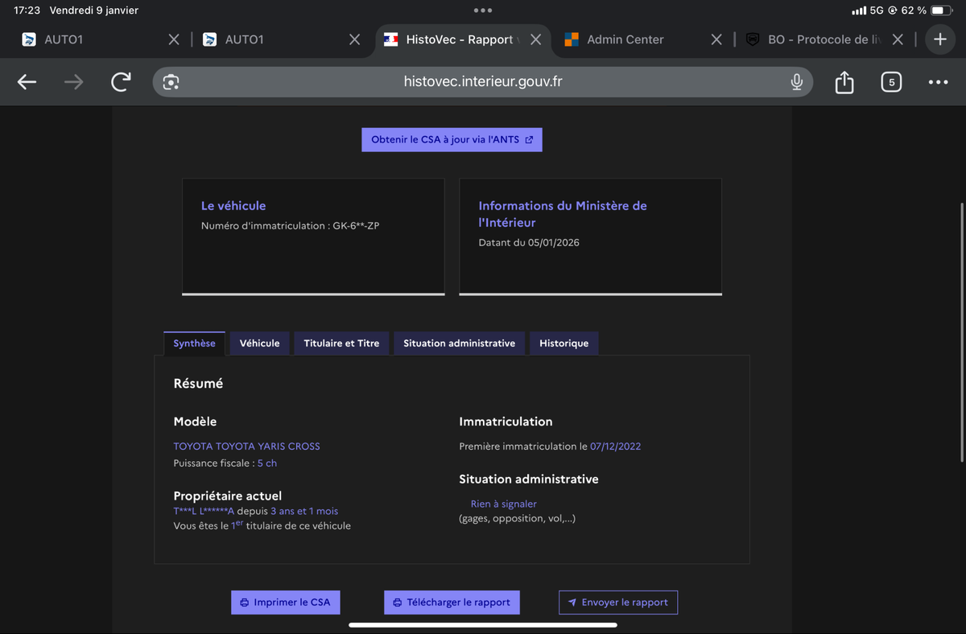The height and width of the screenshot is (634, 966).
Task: Download the report with Télécharger le rapport
Action: [x=452, y=603]
